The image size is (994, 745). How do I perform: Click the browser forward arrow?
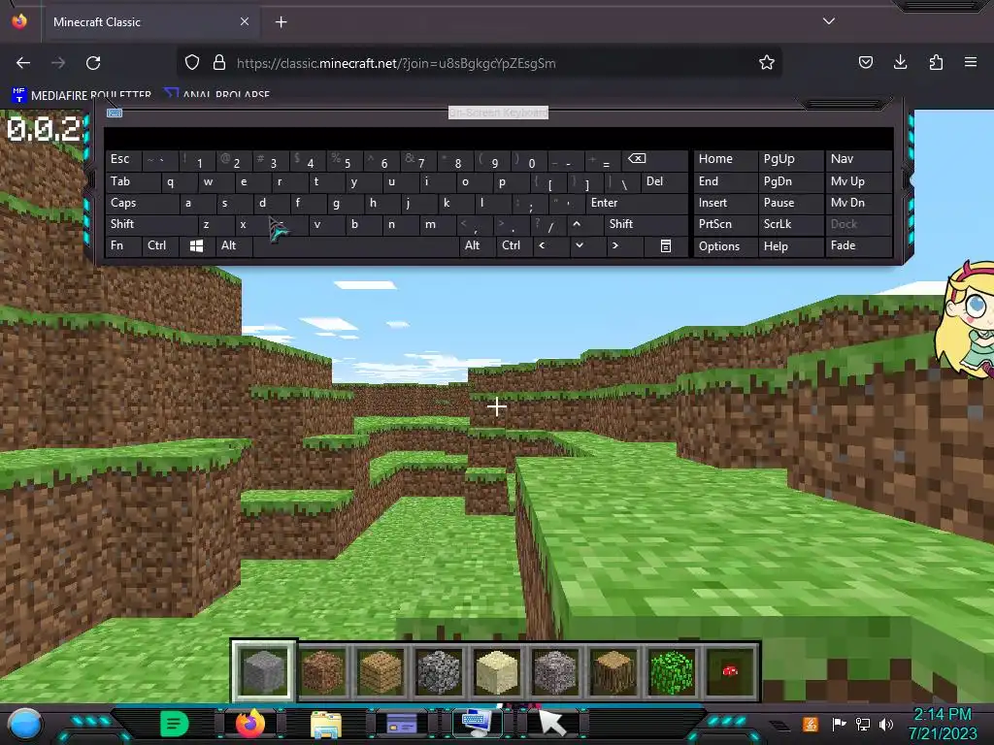(58, 63)
